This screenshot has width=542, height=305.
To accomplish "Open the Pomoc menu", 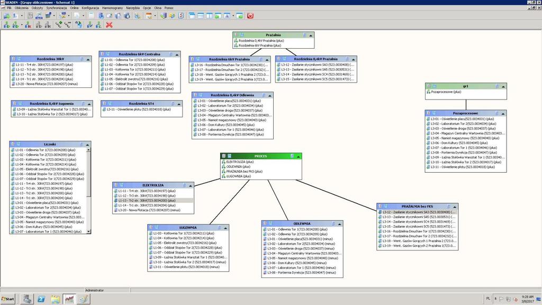I will (169, 7).
